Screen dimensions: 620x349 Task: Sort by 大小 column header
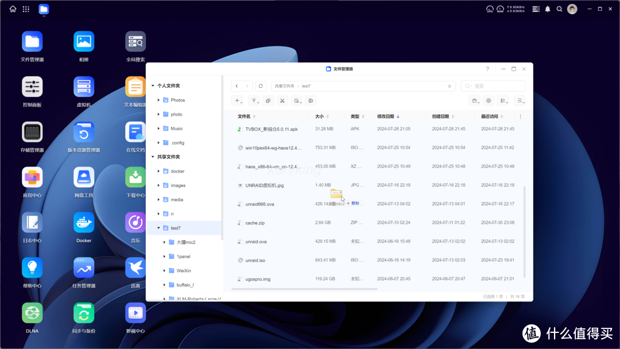319,117
